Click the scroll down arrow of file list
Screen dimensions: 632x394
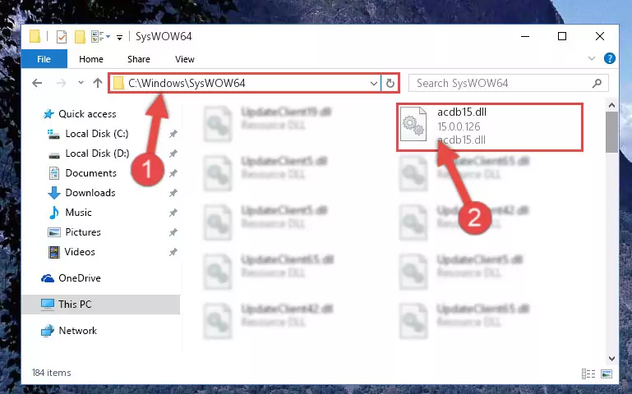coord(611,358)
